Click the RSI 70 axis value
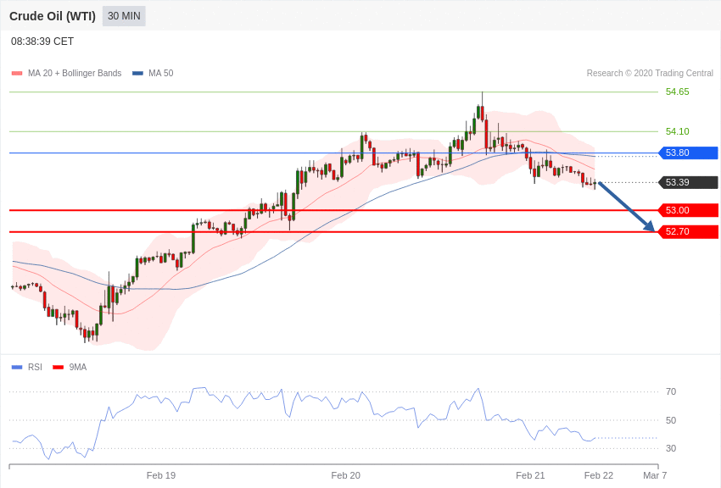Screen dimensions: 721x488 pos(671,391)
